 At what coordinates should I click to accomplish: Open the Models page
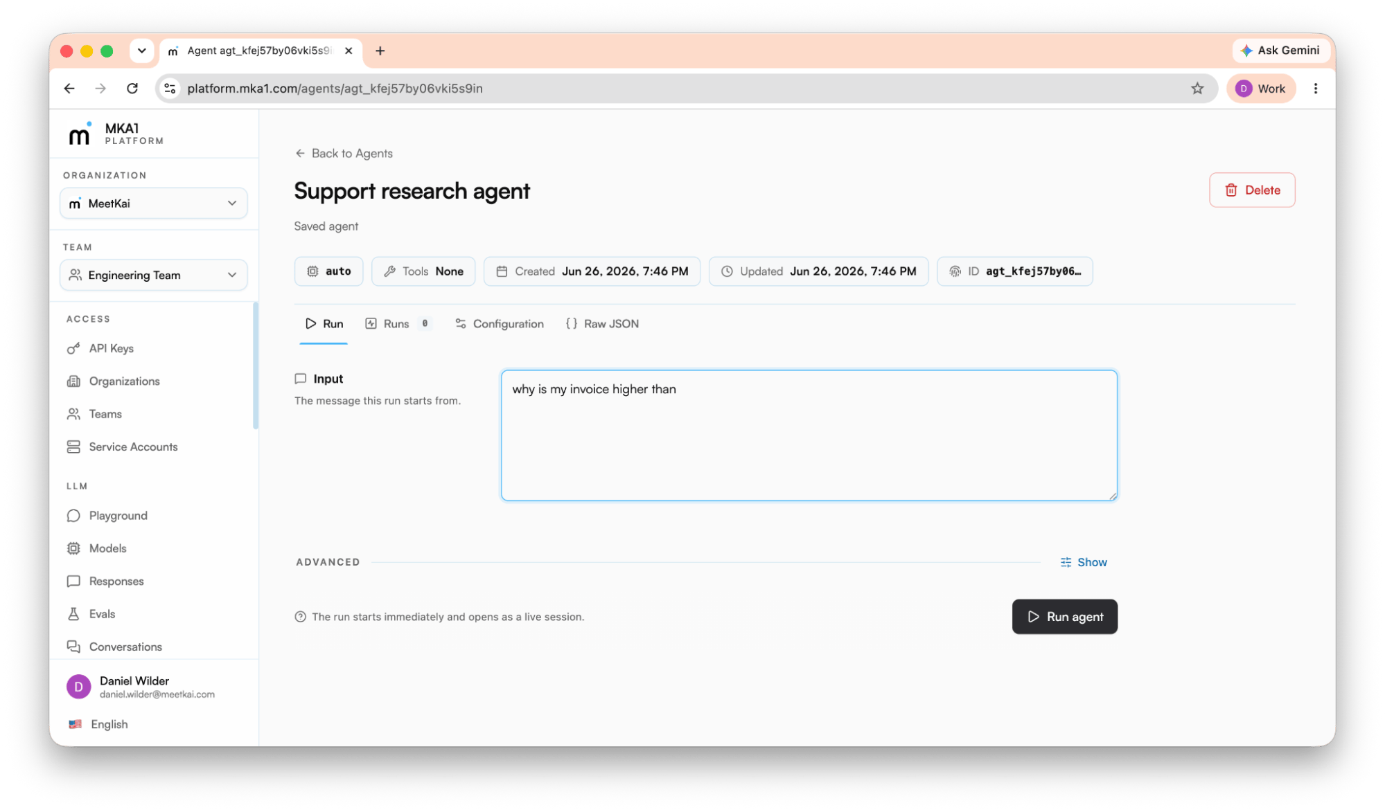[107, 548]
